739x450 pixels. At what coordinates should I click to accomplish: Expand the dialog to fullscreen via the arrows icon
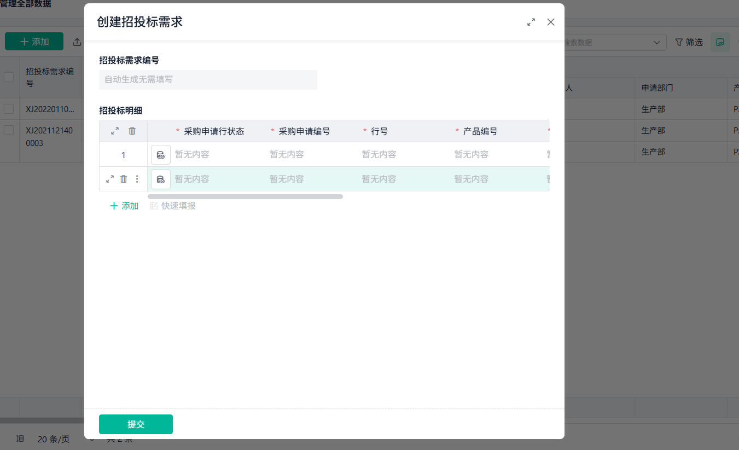(x=531, y=22)
